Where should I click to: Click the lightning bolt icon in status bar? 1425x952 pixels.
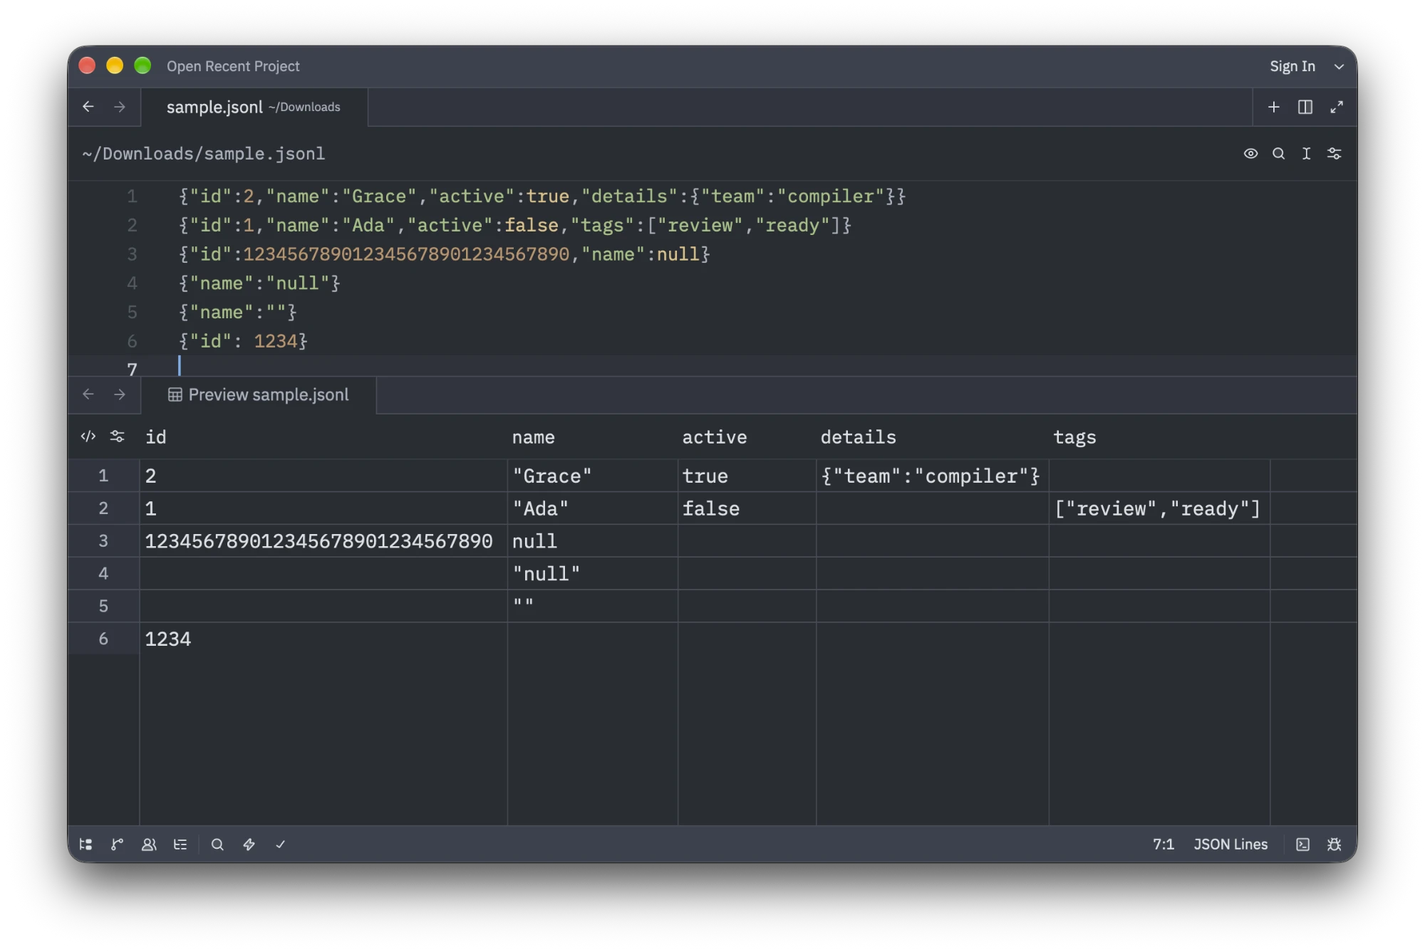click(249, 844)
